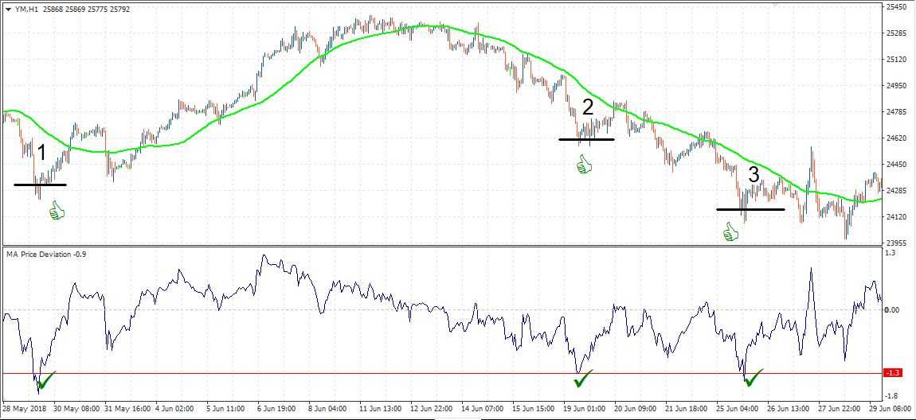This screenshot has width=916, height=420.
Task: Select the number 2 text label
Action: (588, 107)
